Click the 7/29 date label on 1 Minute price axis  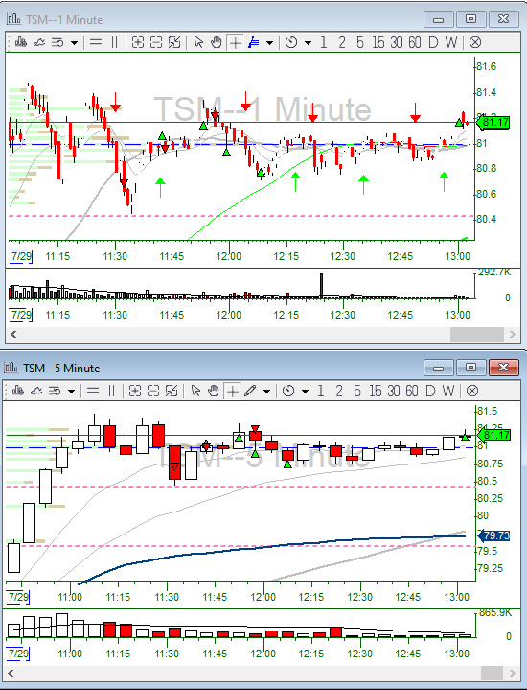click(21, 255)
